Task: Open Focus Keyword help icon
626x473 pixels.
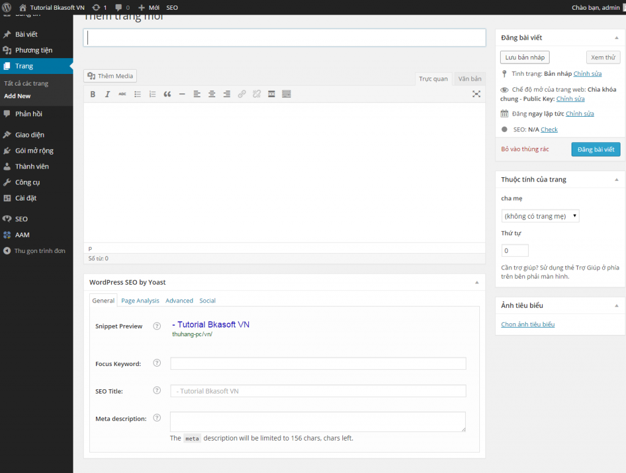Action: click(x=157, y=363)
